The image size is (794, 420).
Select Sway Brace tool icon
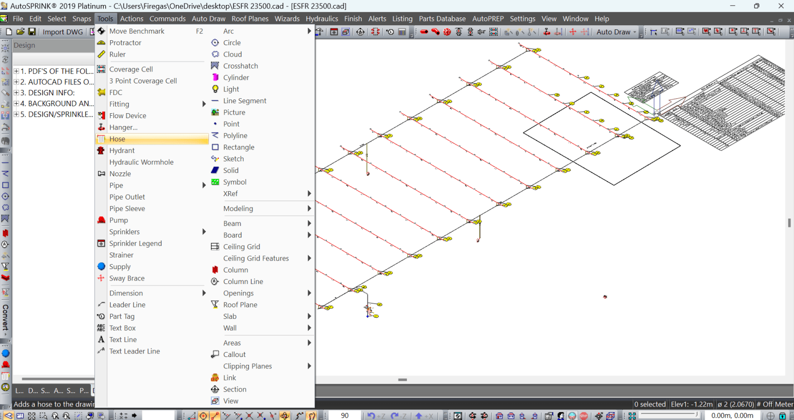coord(101,278)
